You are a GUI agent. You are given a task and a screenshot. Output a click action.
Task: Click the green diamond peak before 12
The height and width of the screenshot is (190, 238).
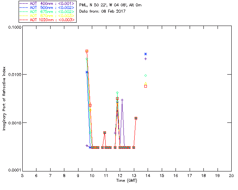pos(117,92)
